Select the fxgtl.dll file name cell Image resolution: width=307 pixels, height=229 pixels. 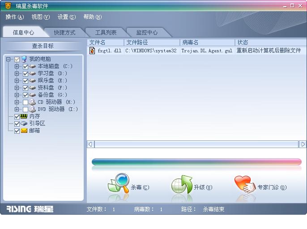[110, 51]
